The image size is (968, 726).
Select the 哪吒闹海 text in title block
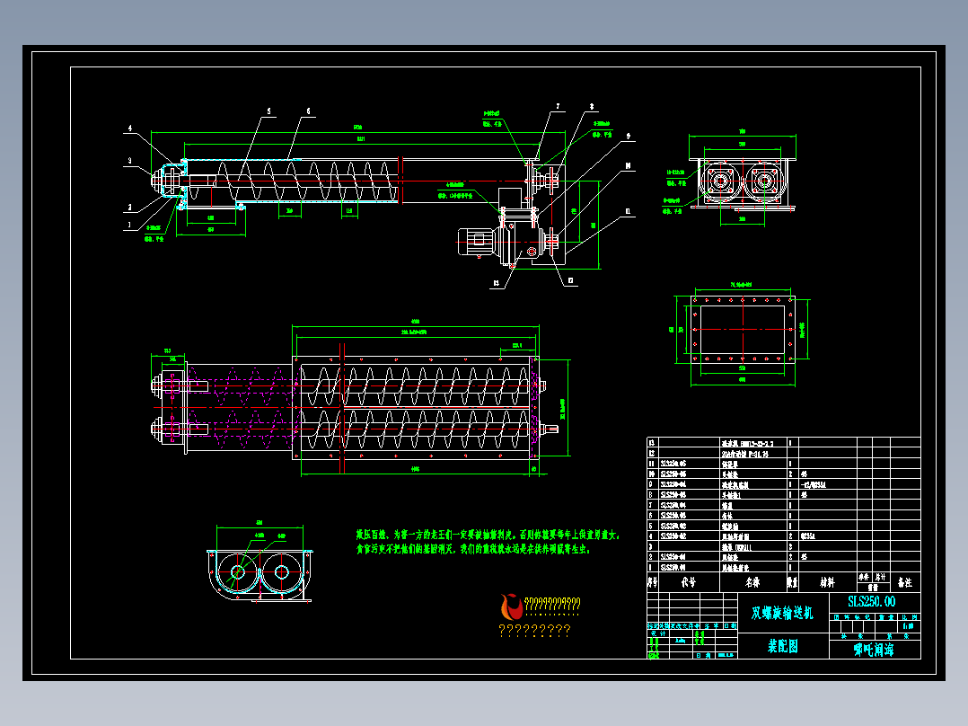click(874, 650)
